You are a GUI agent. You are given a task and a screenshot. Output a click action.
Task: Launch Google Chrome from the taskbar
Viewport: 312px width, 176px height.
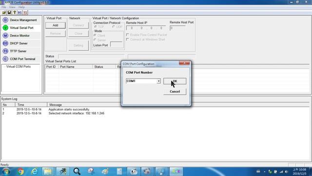pyautogui.click(x=20, y=172)
